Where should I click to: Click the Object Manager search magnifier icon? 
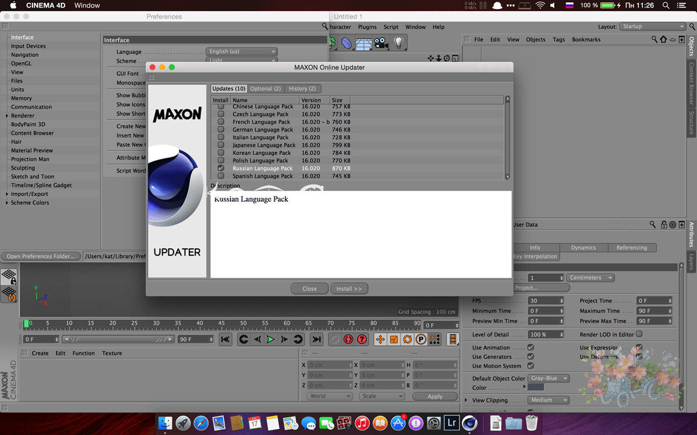(x=655, y=39)
